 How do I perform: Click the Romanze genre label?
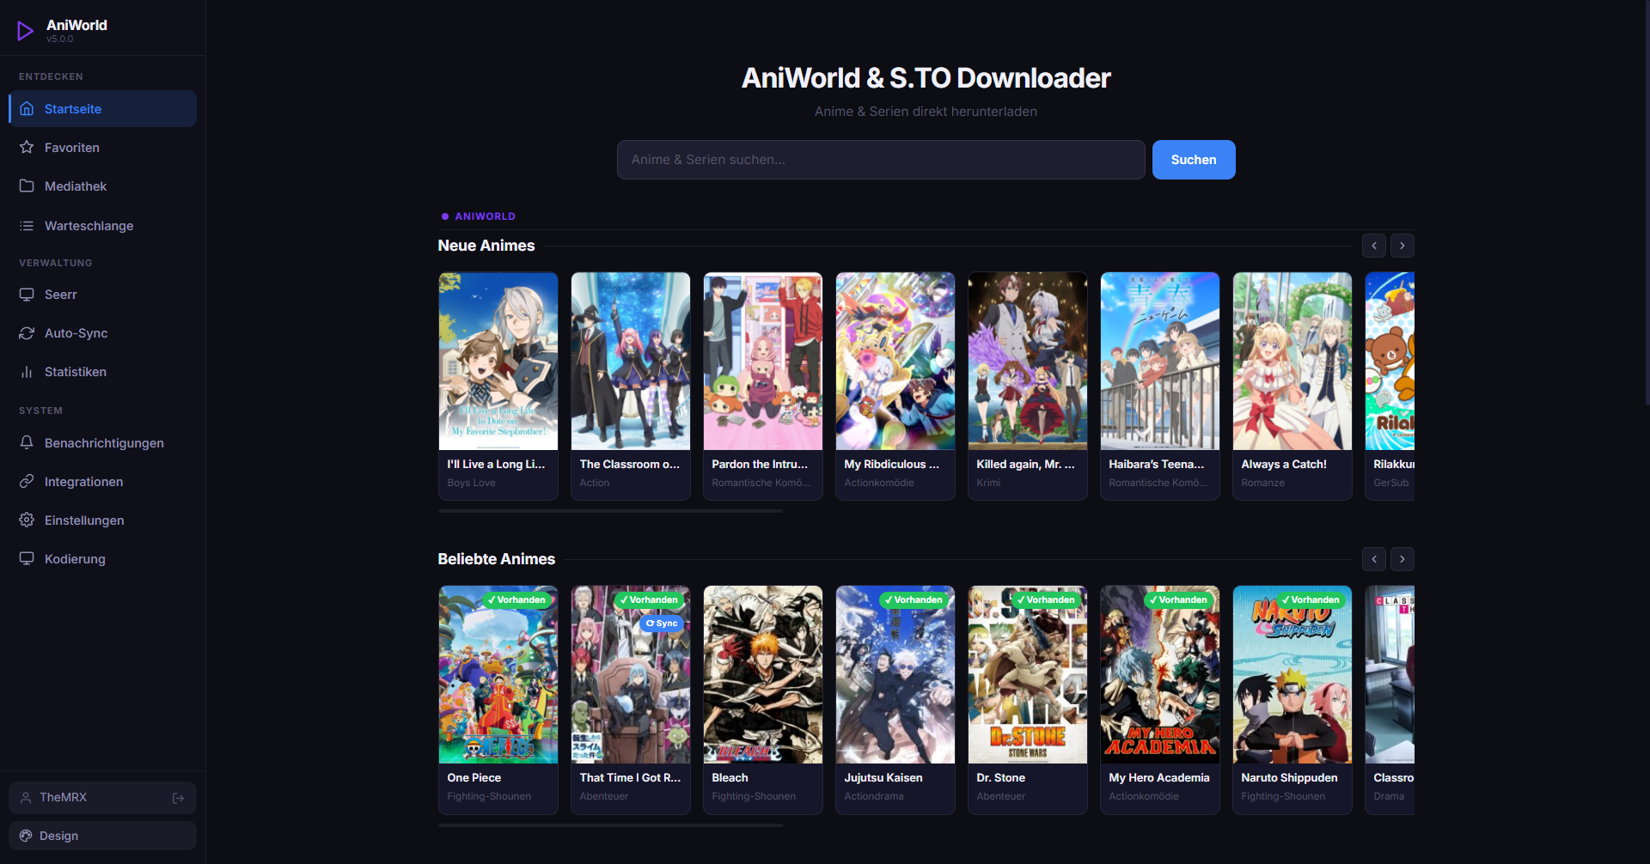1263,483
